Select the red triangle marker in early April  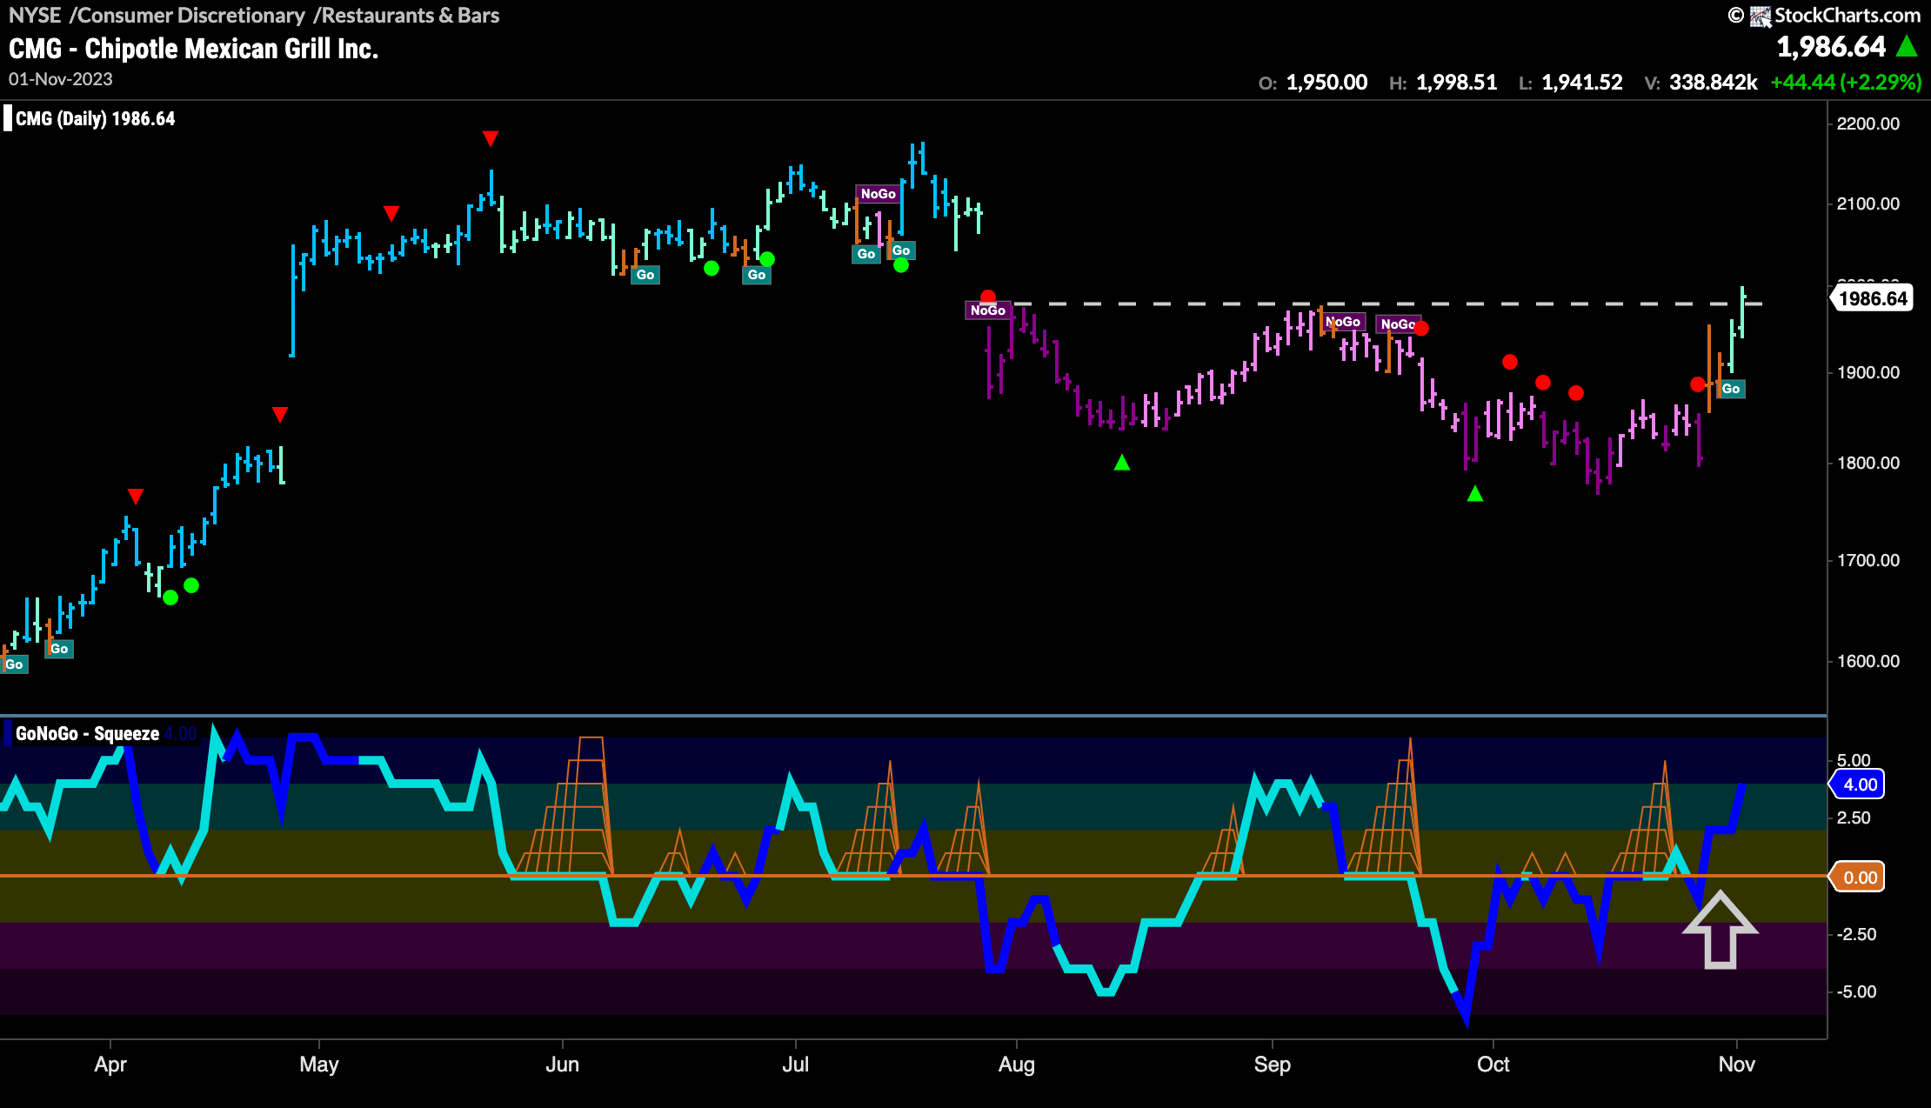(x=136, y=496)
